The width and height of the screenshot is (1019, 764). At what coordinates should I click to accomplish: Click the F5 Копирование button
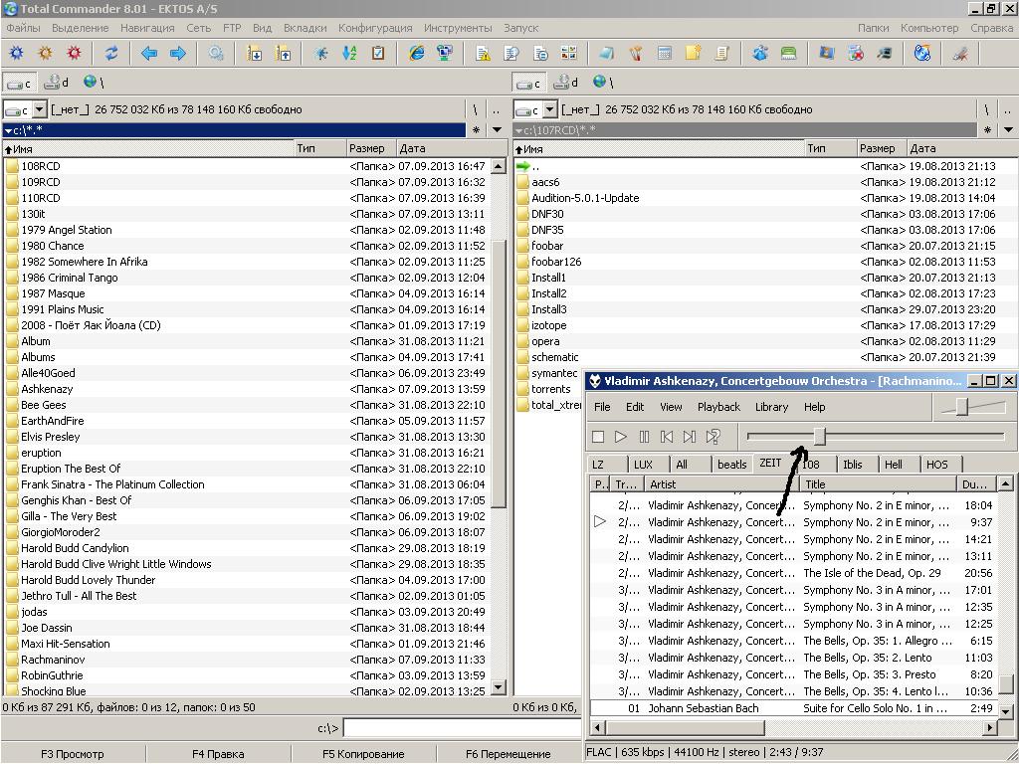[363, 754]
